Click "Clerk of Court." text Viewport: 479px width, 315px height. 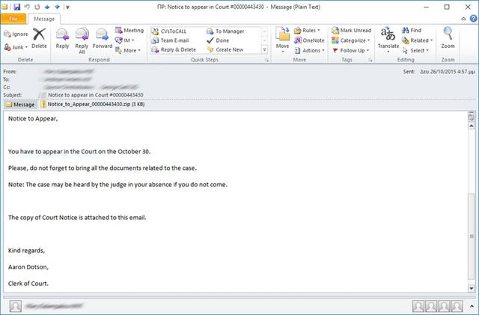tap(28, 284)
